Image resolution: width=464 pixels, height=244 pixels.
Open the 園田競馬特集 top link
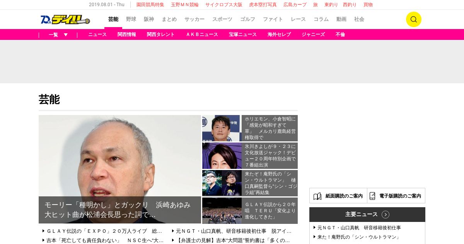tap(150, 5)
